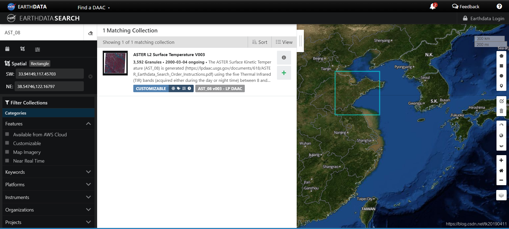Open the advanced search sliders icon

tap(38, 49)
